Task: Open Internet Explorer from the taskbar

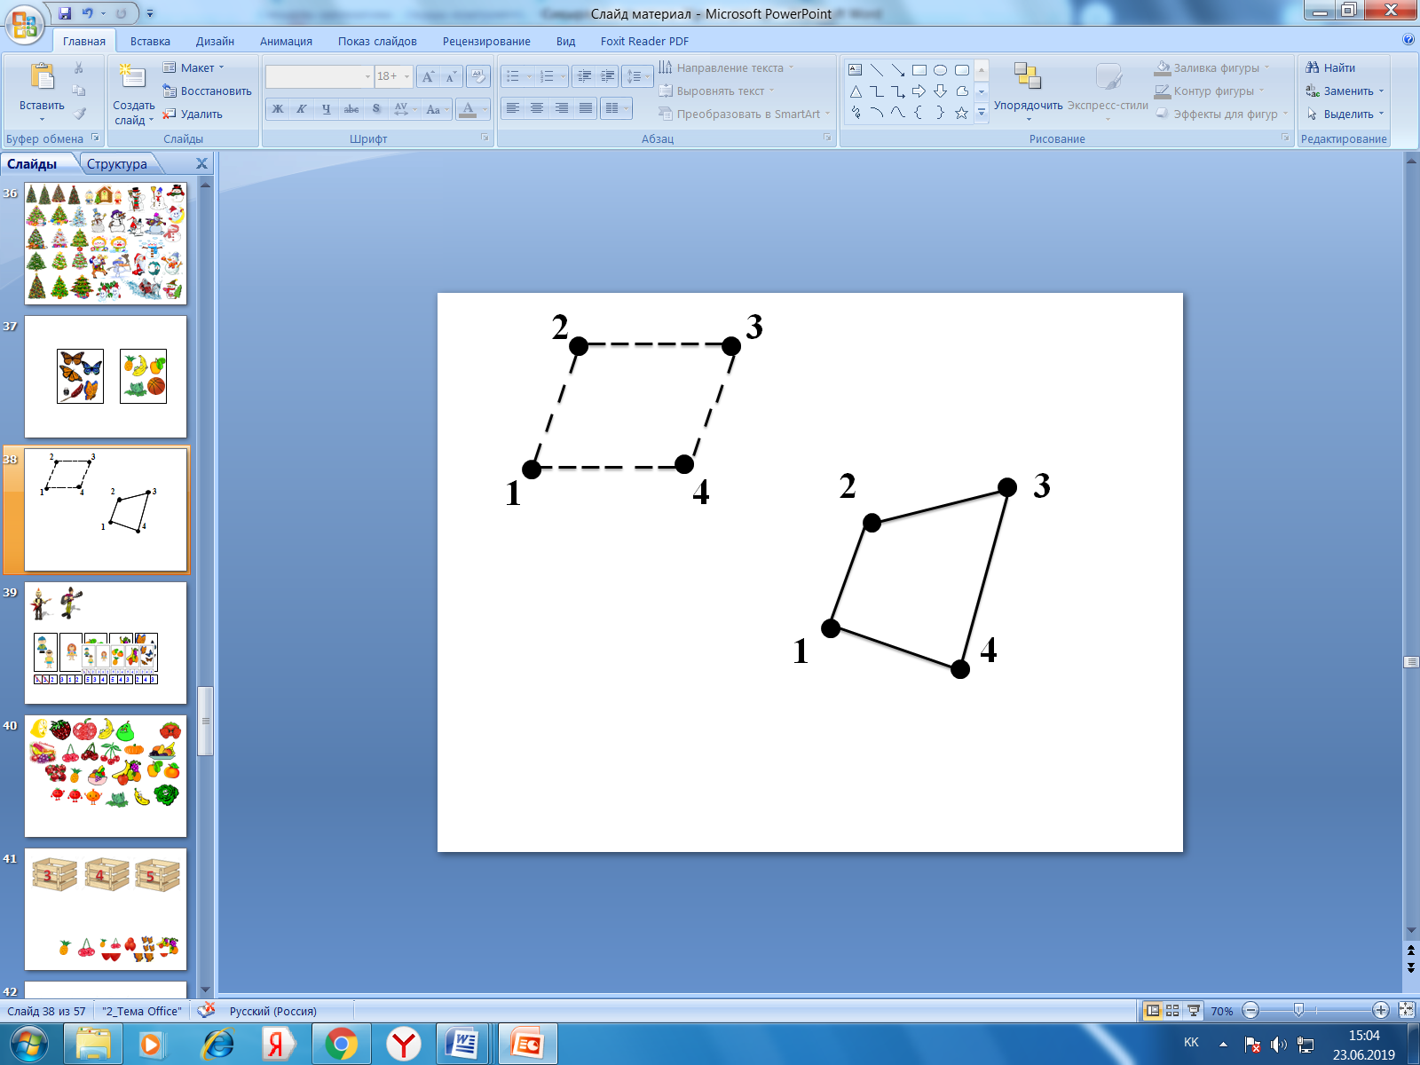Action: pyautogui.click(x=217, y=1044)
